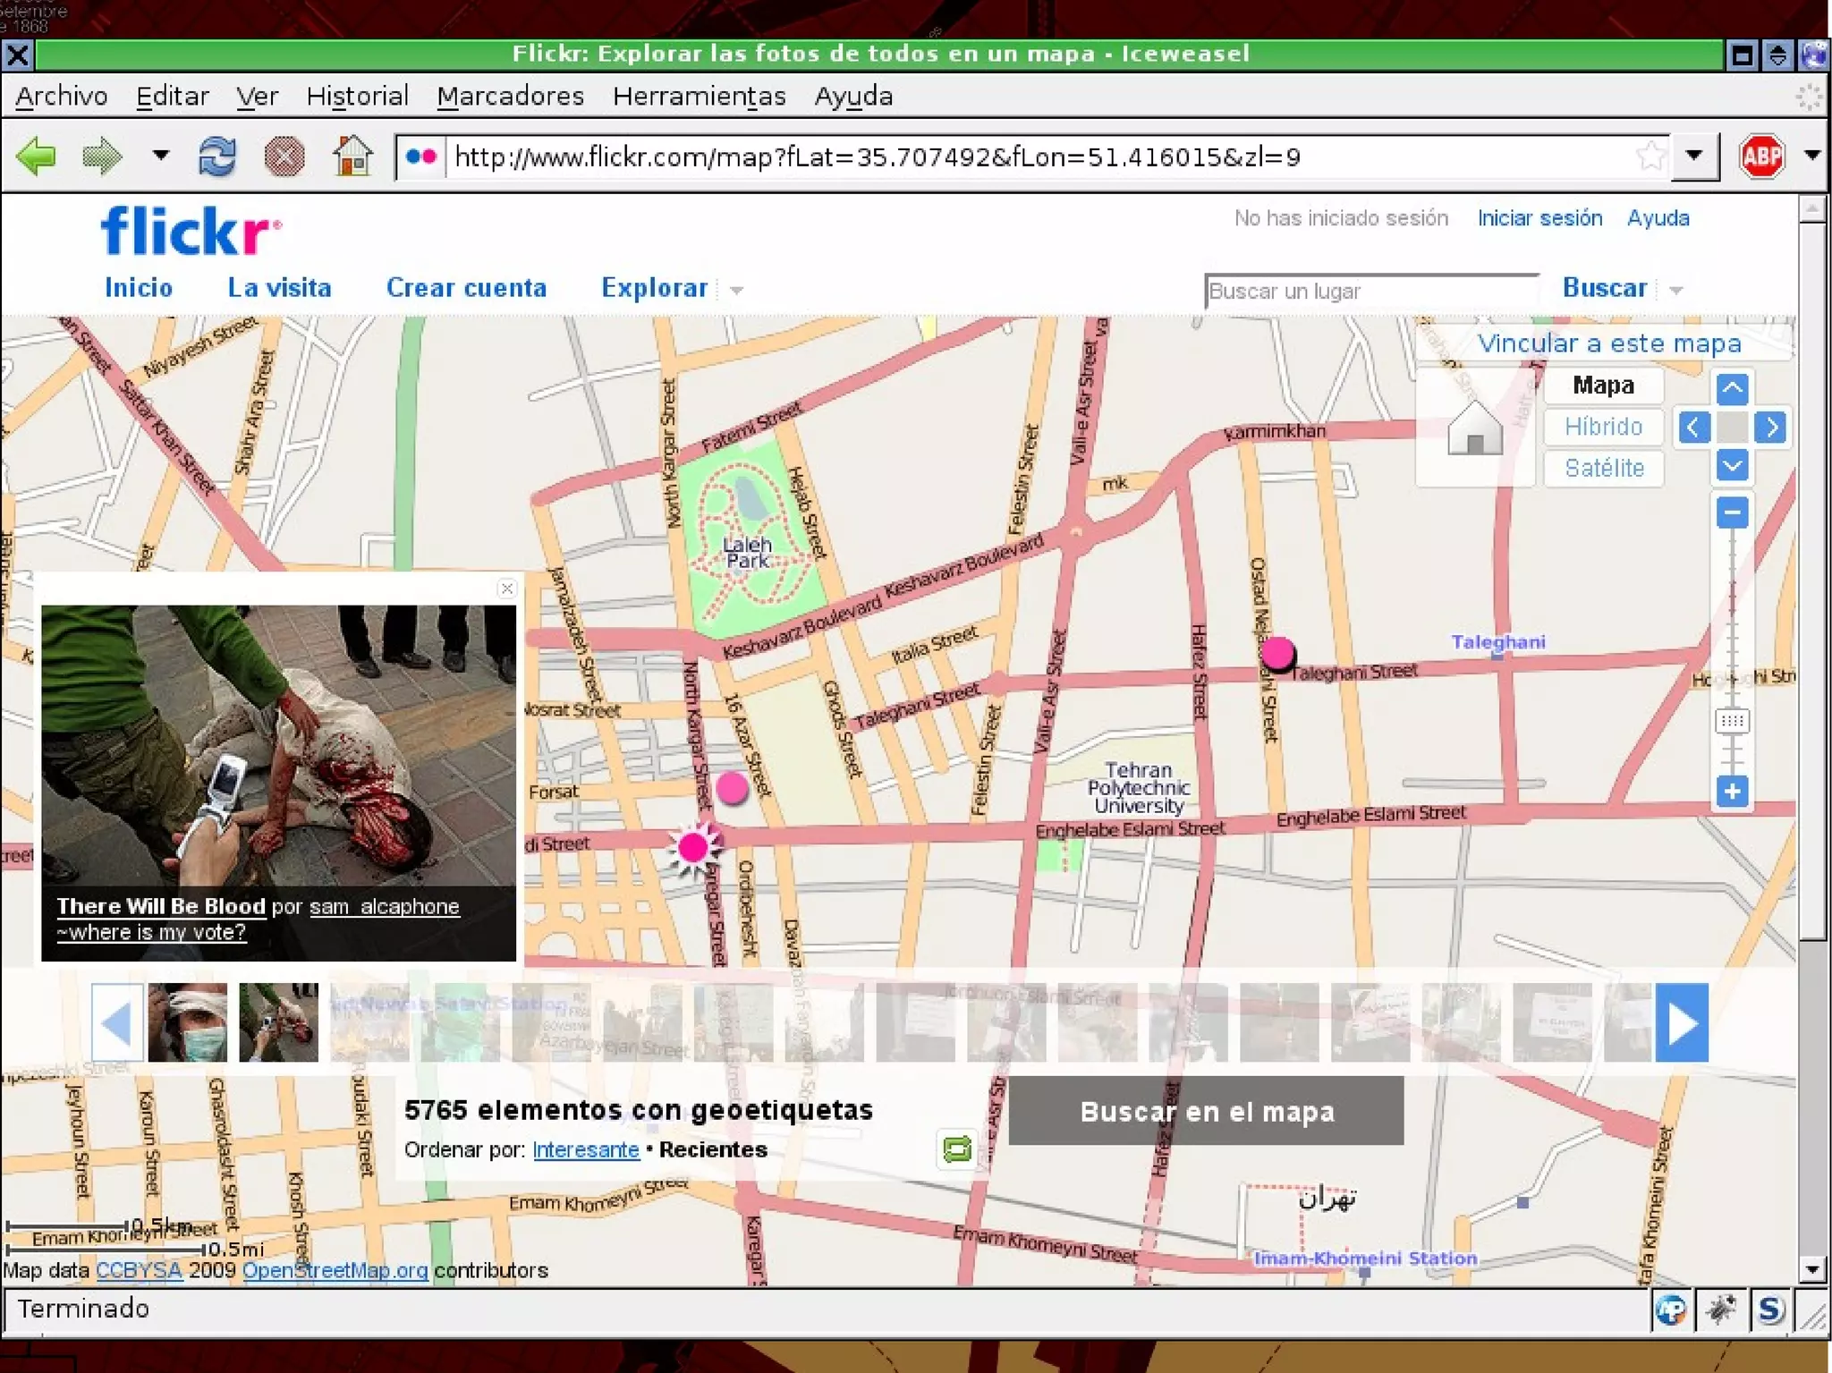Click the browser reload icon

216,157
